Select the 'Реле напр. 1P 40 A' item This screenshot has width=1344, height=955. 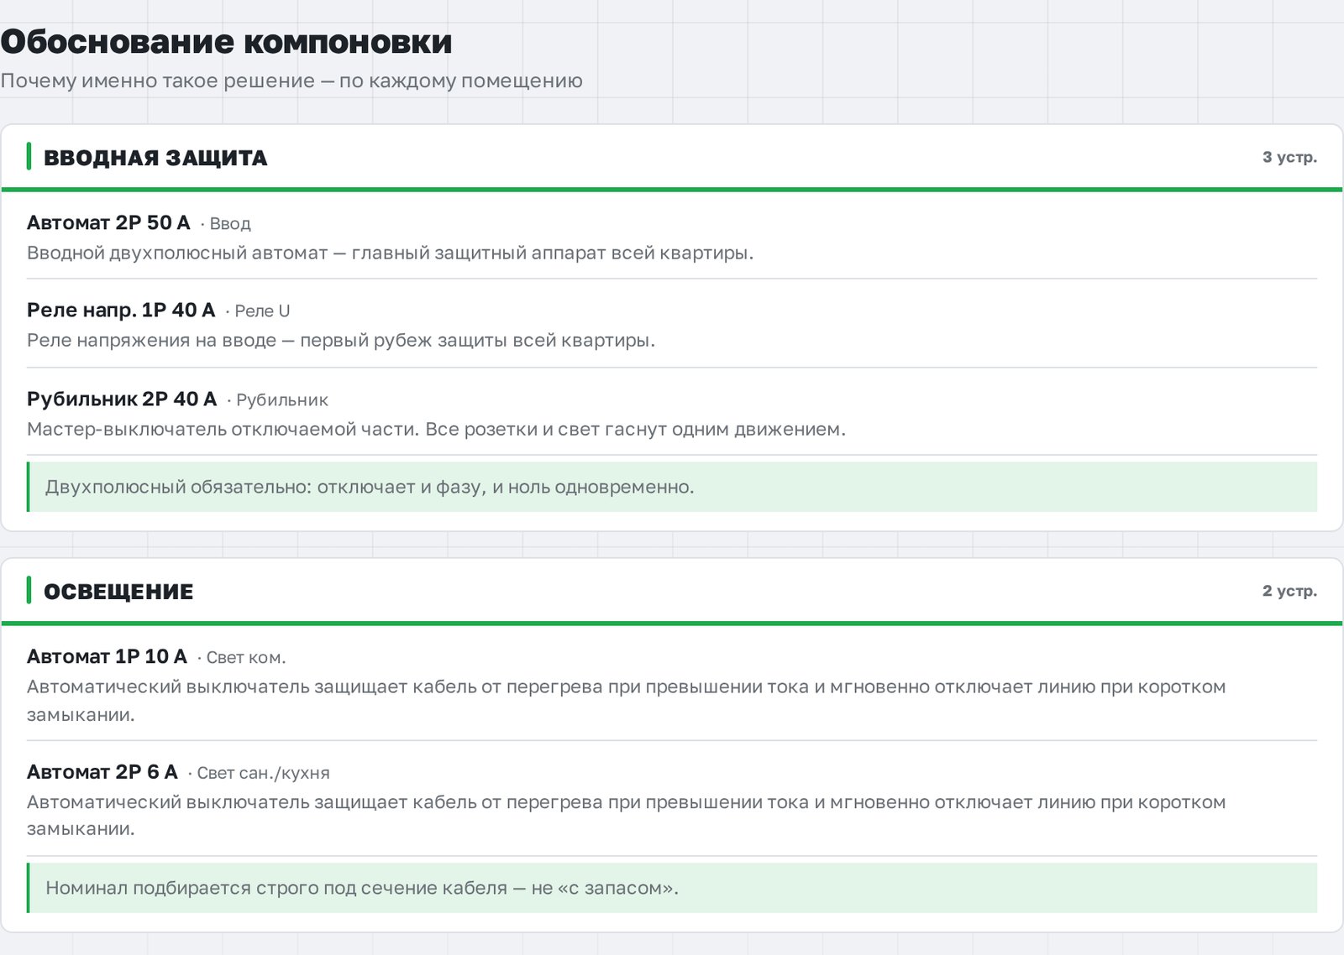121,311
